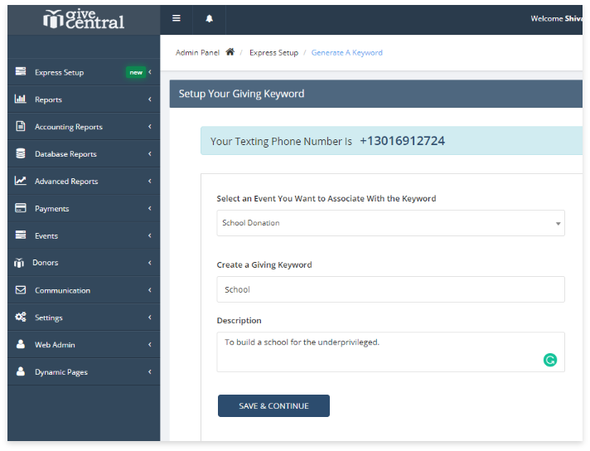Viewport: 590px width, 451px height.
Task: Click the GiveCentral logo
Action: (x=84, y=18)
